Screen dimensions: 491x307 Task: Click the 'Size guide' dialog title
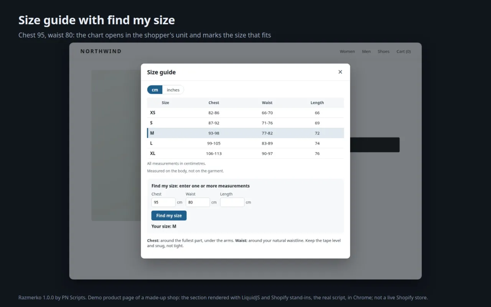click(161, 72)
